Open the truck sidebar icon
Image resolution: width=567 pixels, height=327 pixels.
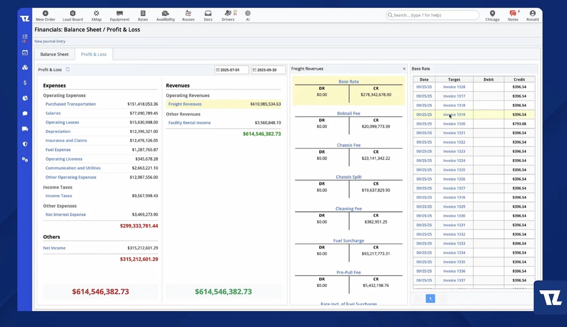click(25, 129)
